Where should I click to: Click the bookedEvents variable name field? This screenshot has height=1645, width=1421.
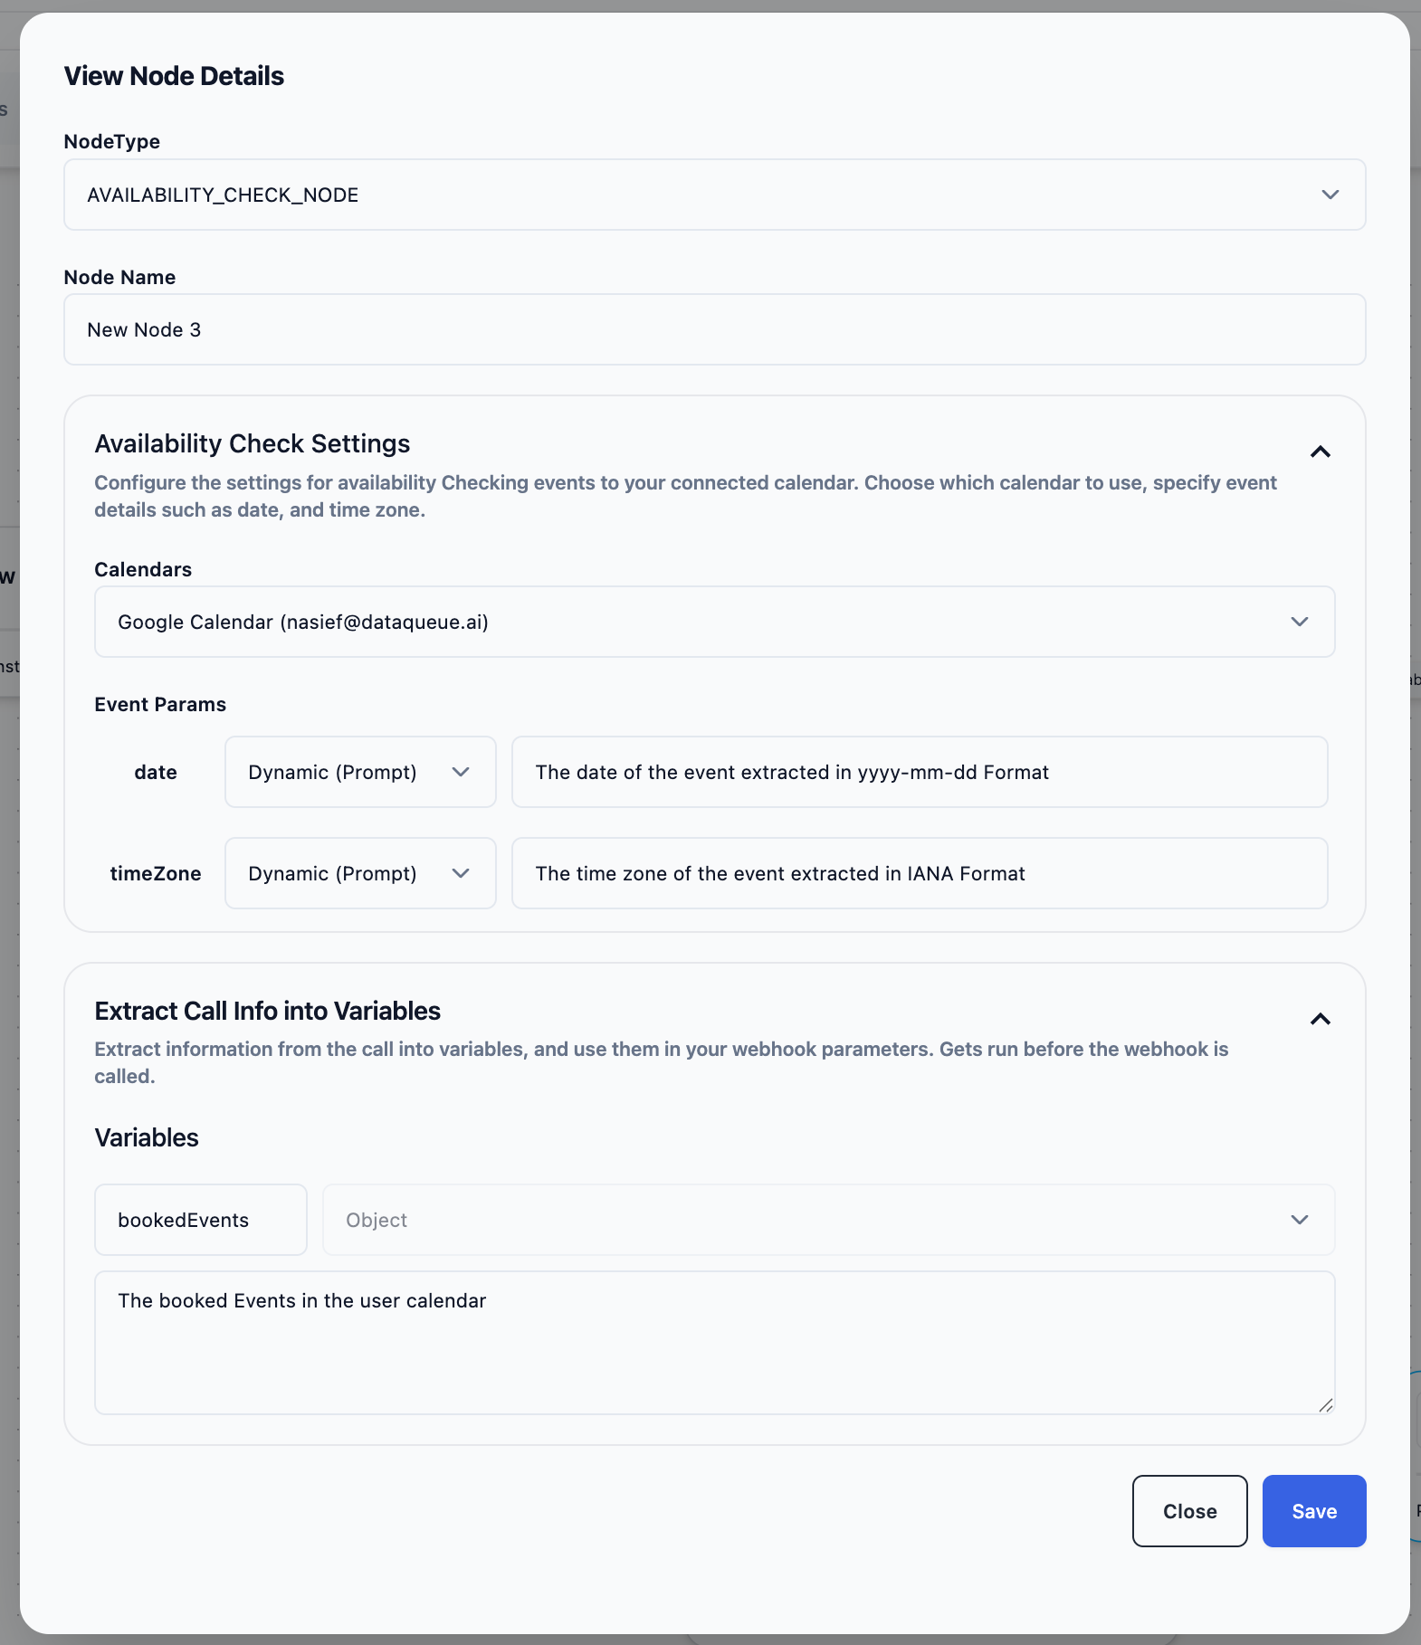[x=200, y=1220]
